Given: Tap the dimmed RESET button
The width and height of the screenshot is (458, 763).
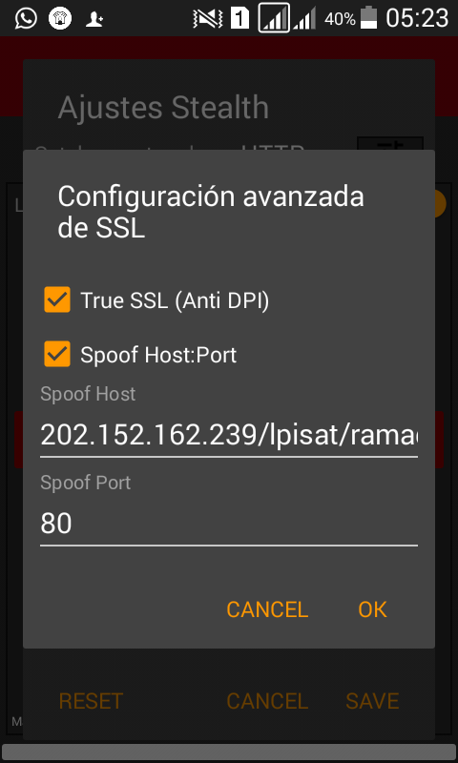Looking at the screenshot, I should (91, 701).
